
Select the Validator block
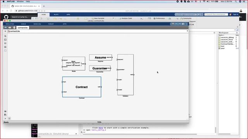(x=126, y=75)
